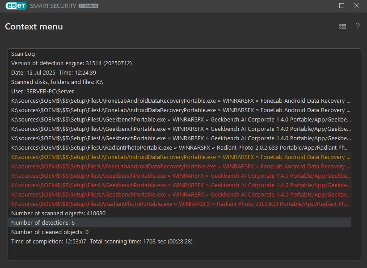This screenshot has width=367, height=268.
Task: Maximize the ESET Smart Security window
Action: pos(342,6)
